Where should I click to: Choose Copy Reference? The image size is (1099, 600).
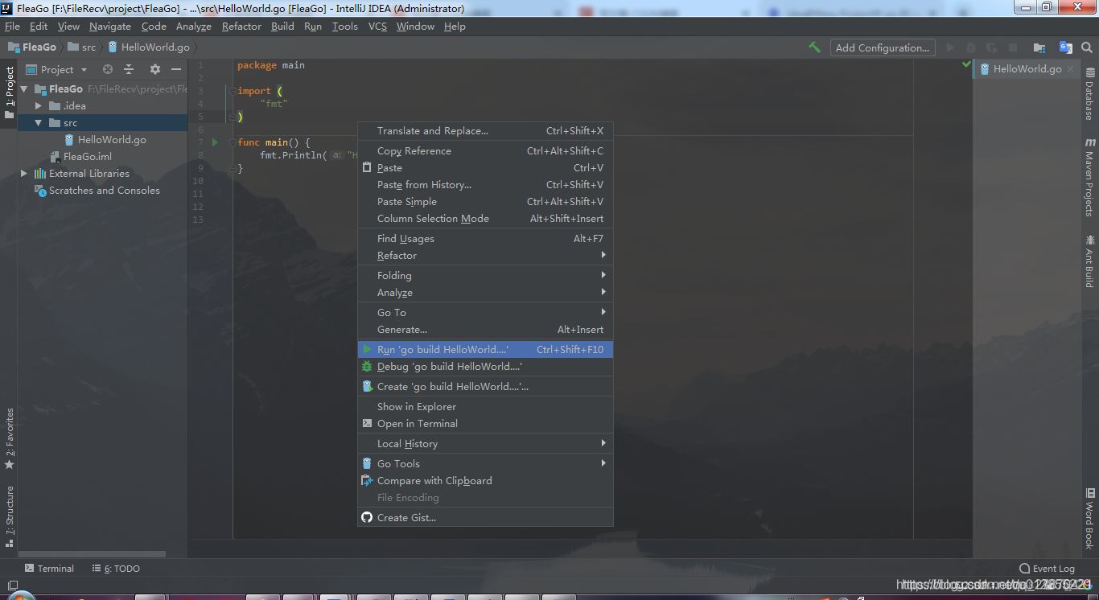point(485,151)
